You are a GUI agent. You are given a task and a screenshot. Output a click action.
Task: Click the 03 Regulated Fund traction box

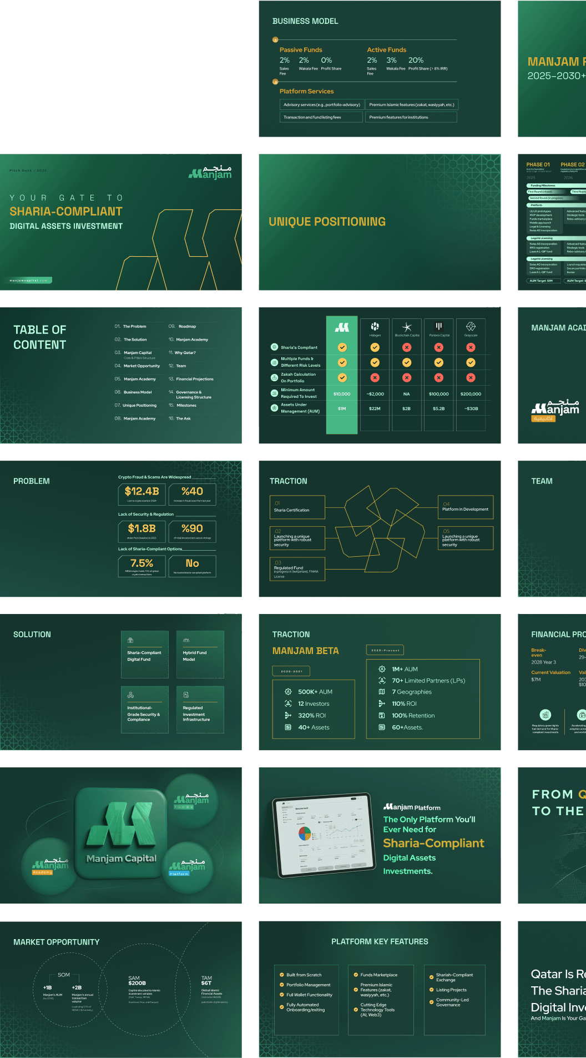click(x=297, y=570)
